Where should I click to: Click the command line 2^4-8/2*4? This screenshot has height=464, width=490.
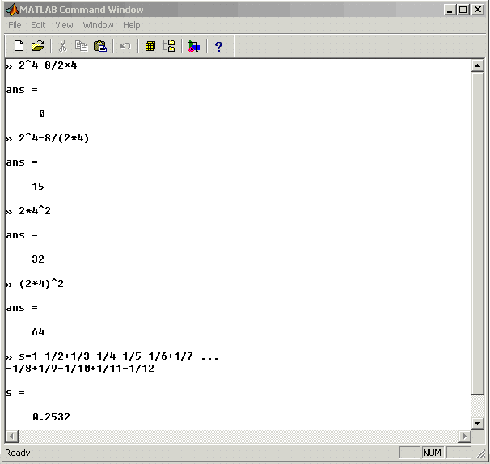(48, 65)
